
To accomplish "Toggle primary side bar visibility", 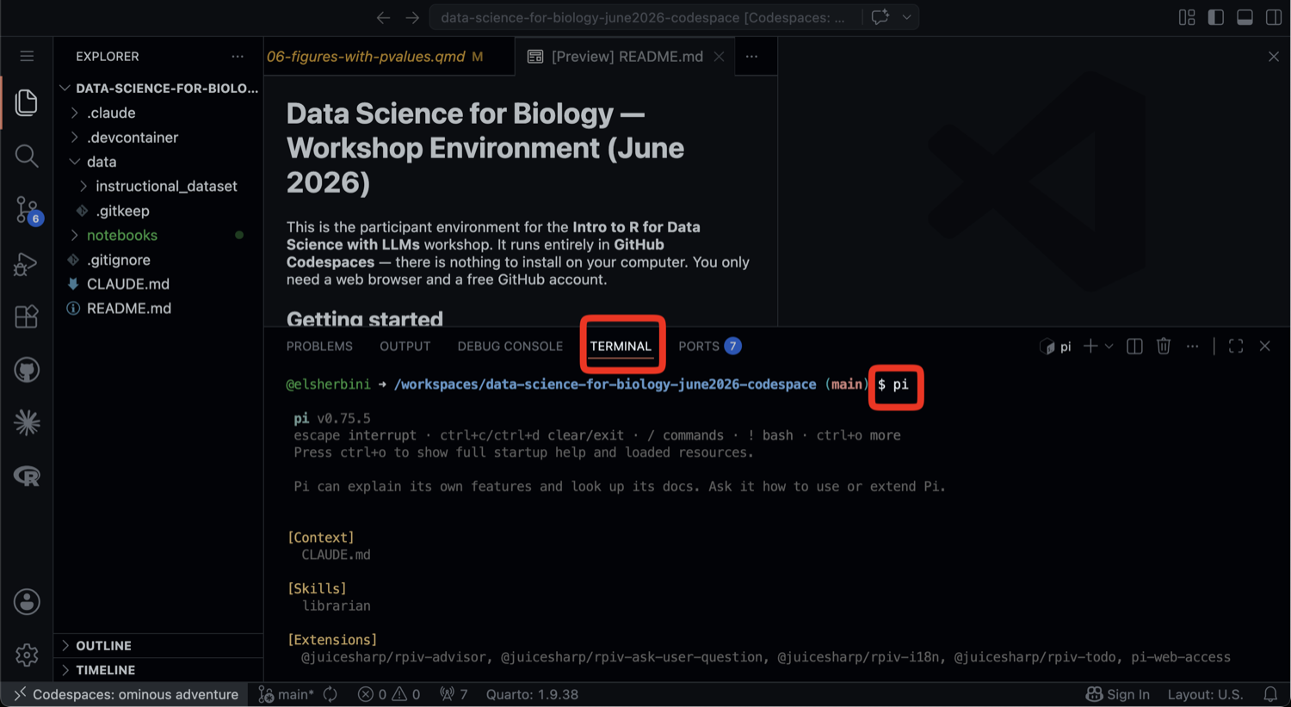I will coord(1216,17).
